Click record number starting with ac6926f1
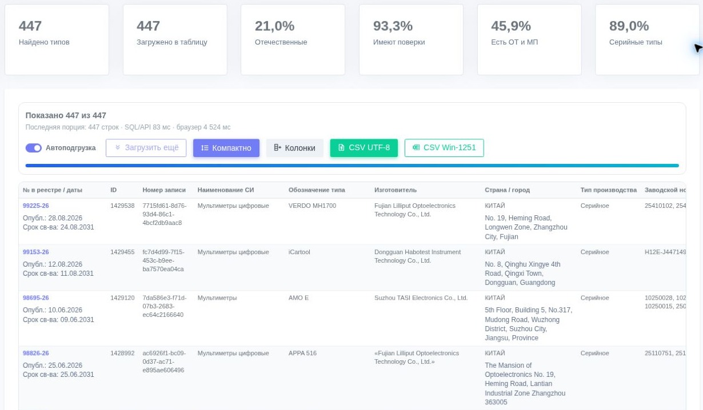The height and width of the screenshot is (410, 703). pos(165,361)
